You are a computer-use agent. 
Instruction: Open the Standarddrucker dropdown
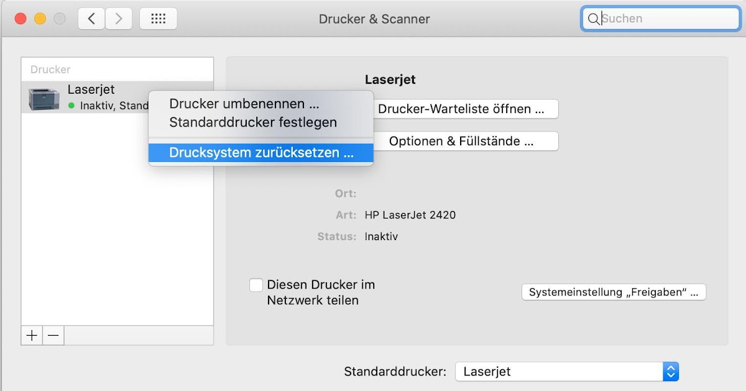point(558,372)
